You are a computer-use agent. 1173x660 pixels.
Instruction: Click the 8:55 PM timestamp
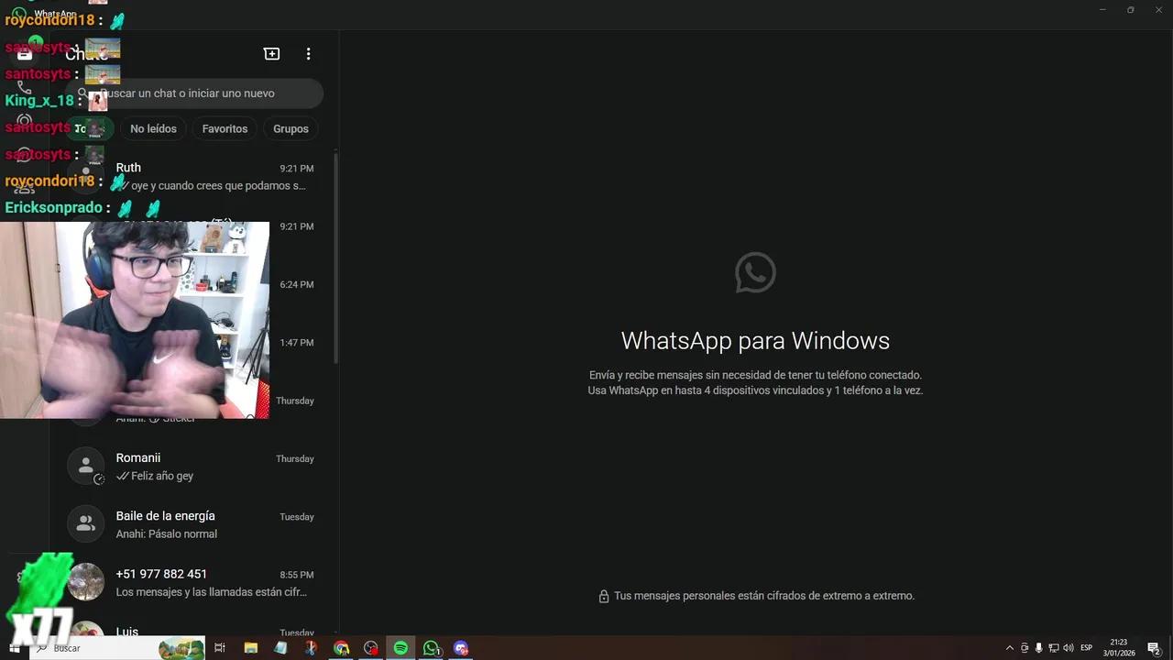[297, 575]
